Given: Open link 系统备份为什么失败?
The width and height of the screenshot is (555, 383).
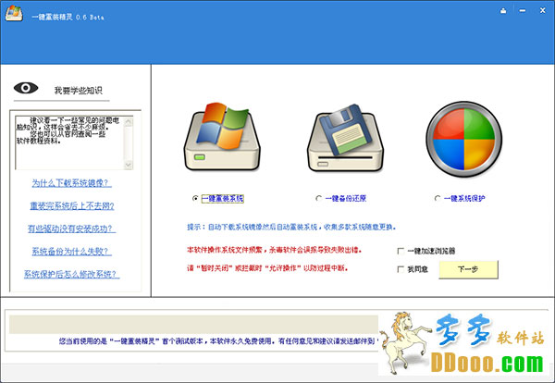Looking at the screenshot, I should [x=71, y=252].
